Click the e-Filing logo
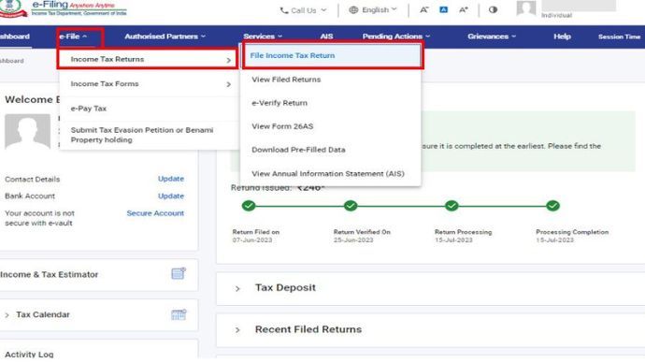 [x=64, y=8]
